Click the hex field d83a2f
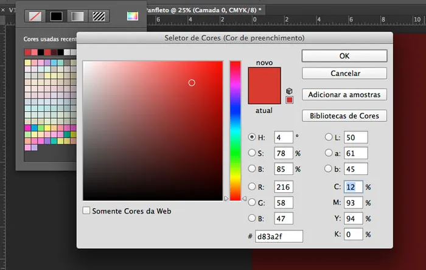This screenshot has height=270, width=426. coord(279,237)
